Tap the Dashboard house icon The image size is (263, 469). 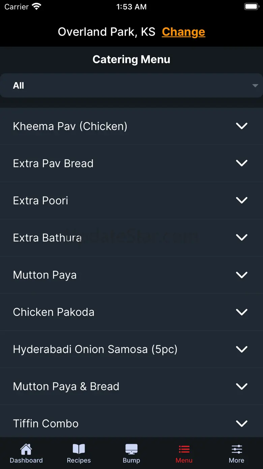pos(26,449)
